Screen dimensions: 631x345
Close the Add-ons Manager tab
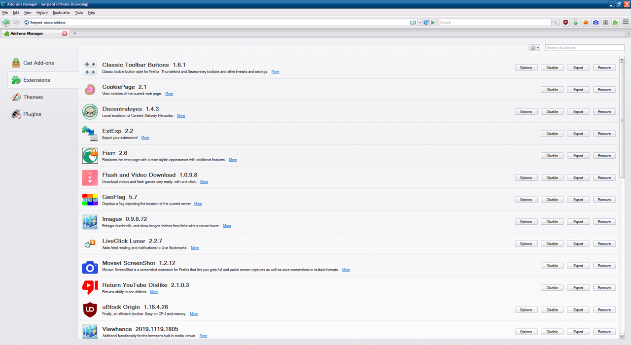tap(65, 34)
